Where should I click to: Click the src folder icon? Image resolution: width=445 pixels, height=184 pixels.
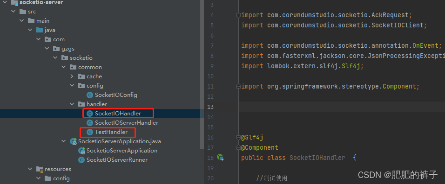(x=23, y=12)
